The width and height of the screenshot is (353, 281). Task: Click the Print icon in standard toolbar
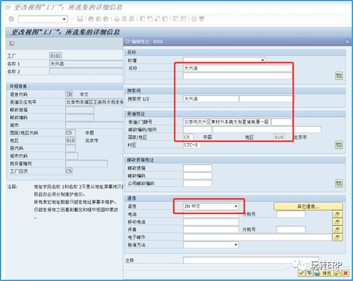tap(116, 19)
